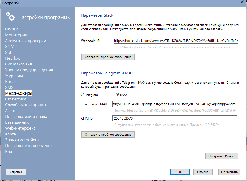Send a Slack test message
The image size is (247, 181).
108,57
